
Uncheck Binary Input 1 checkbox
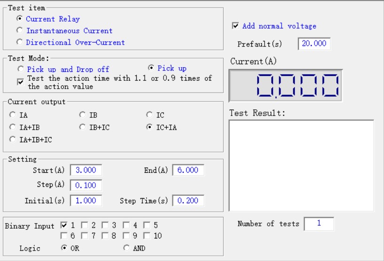(x=64, y=225)
